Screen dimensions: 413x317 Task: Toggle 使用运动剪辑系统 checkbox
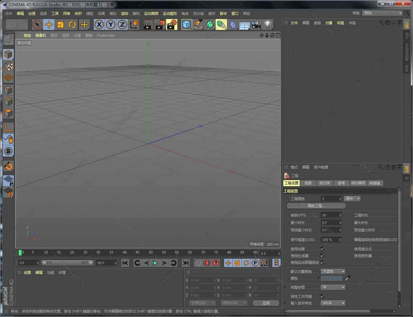[322, 262]
